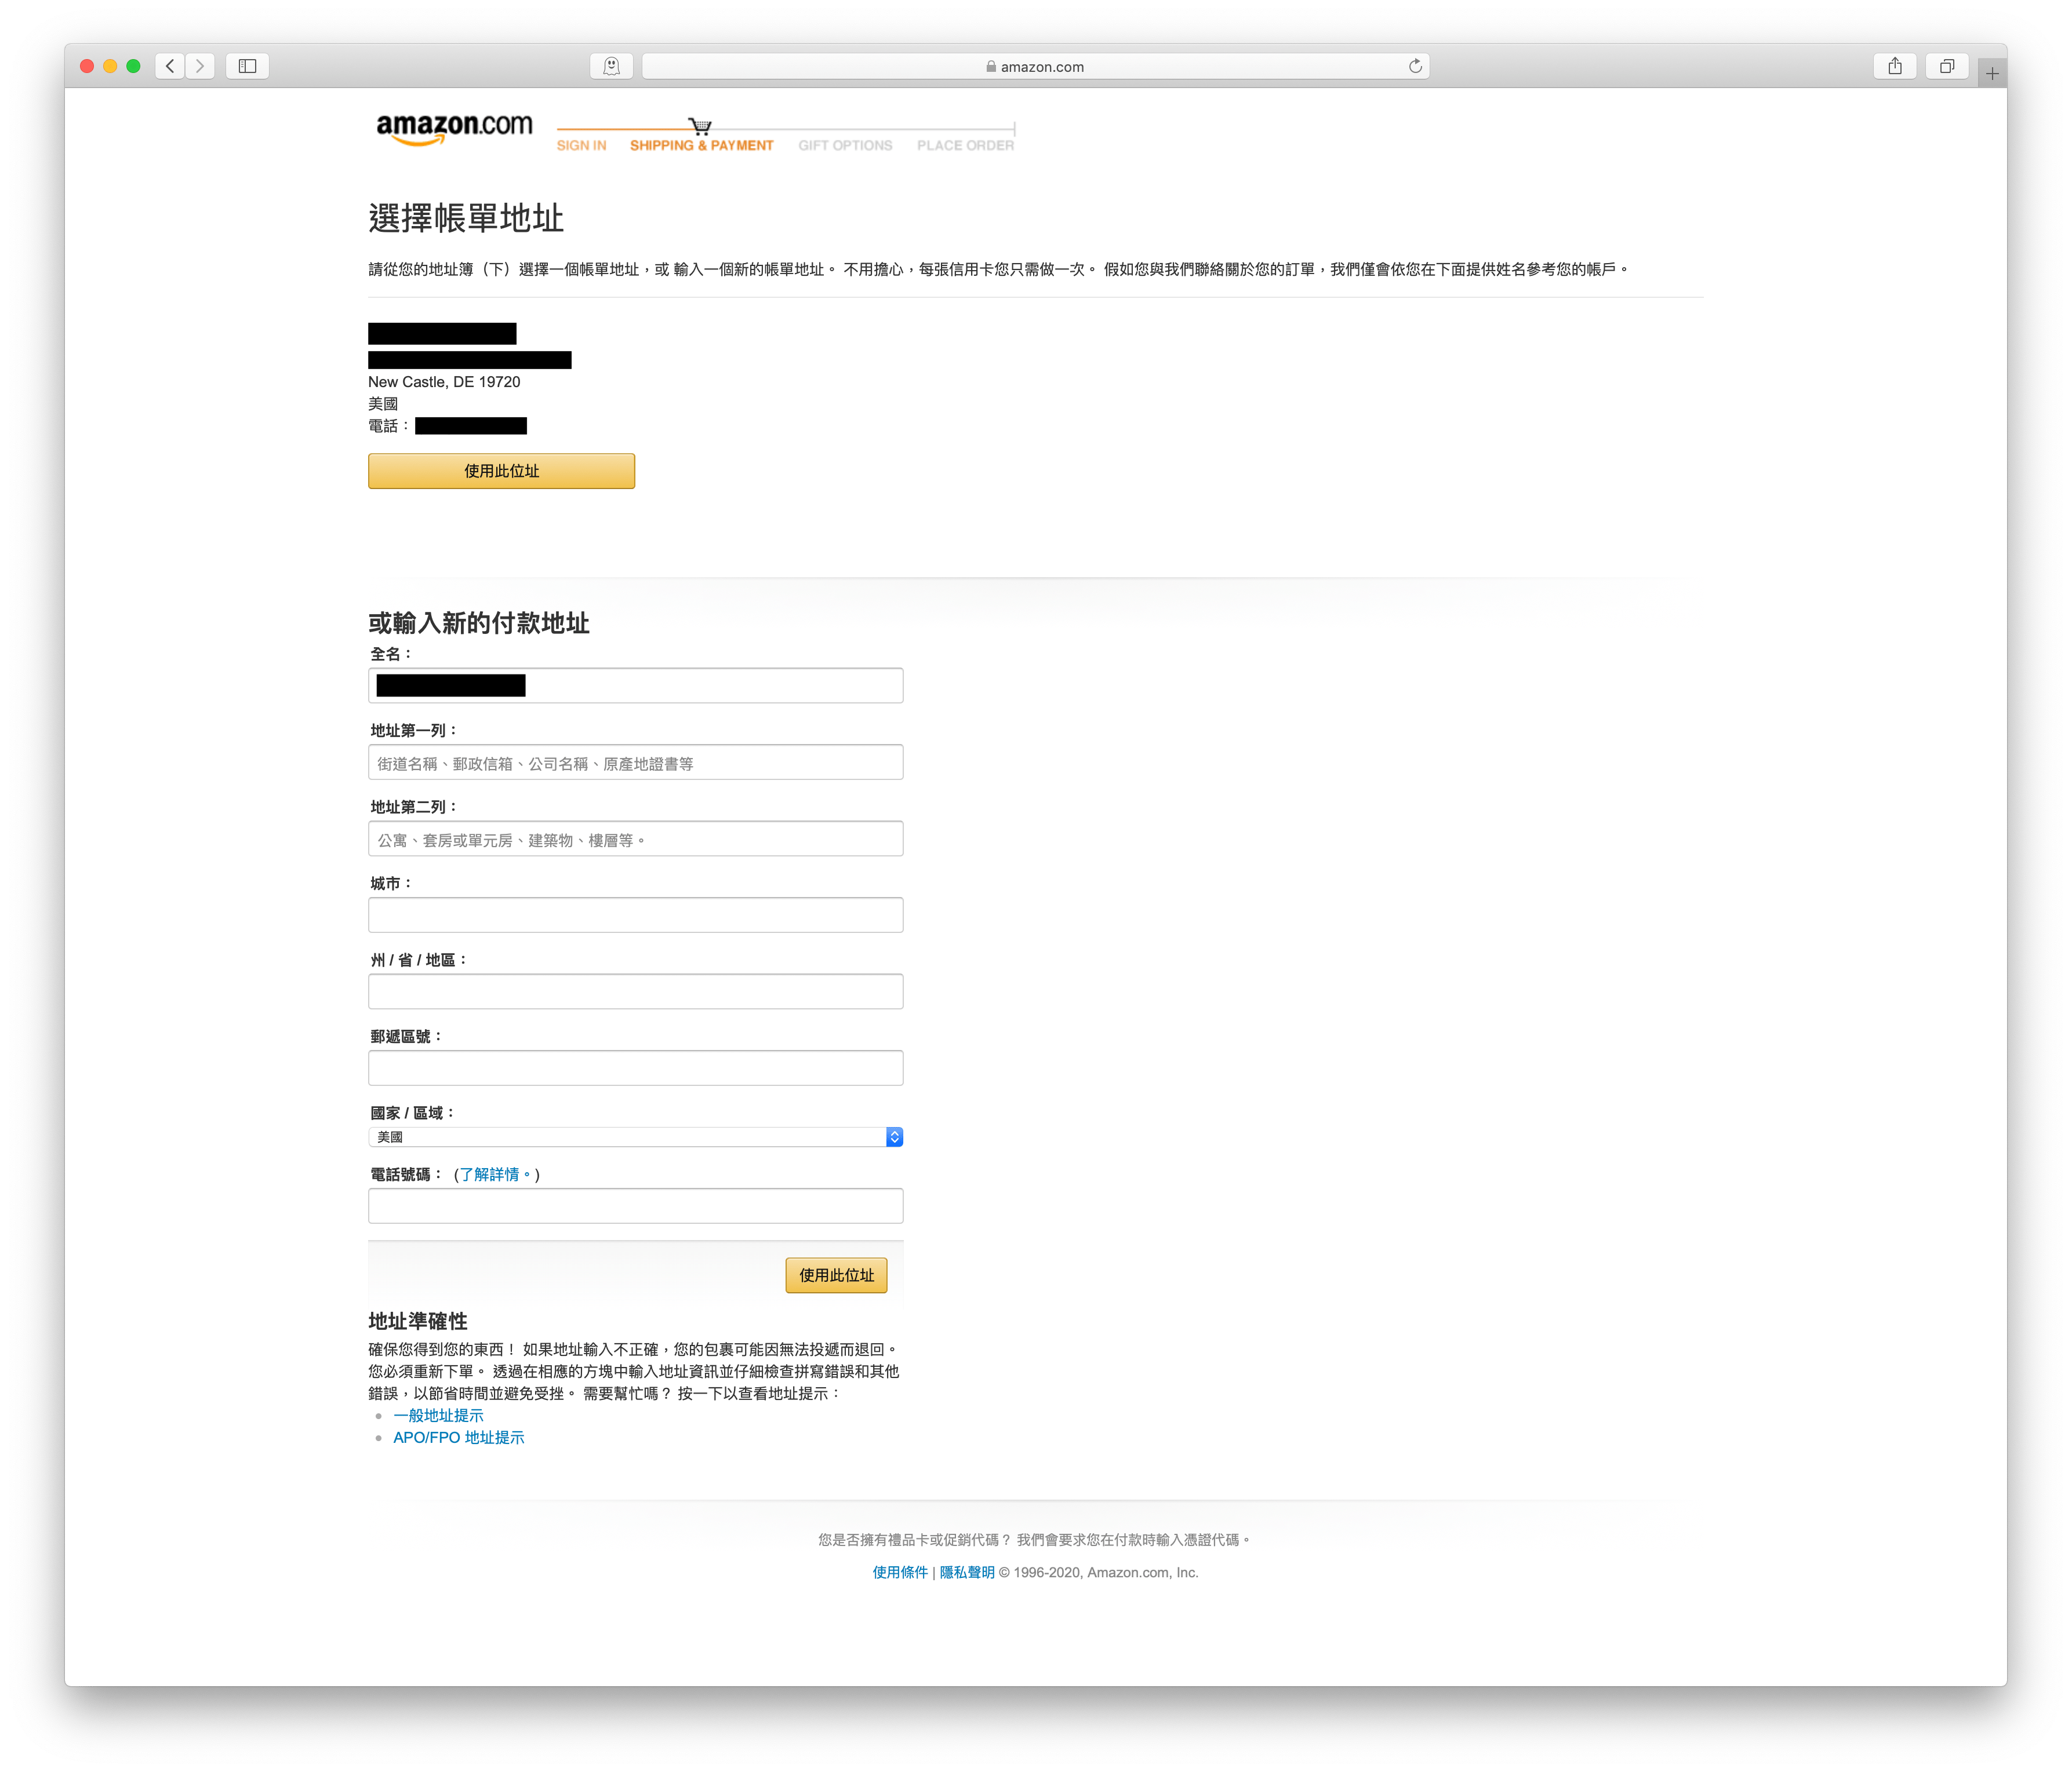Select the GIFT OPTIONS step
Image resolution: width=2072 pixels, height=1772 pixels.
(845, 146)
